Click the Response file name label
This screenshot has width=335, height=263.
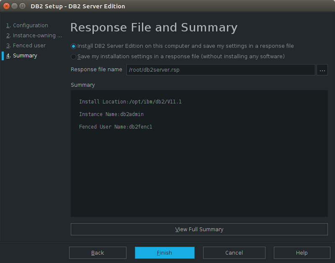pos(96,70)
